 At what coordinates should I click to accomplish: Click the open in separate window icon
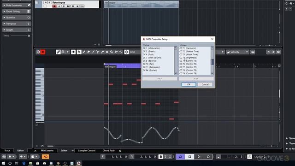tap(268, 52)
